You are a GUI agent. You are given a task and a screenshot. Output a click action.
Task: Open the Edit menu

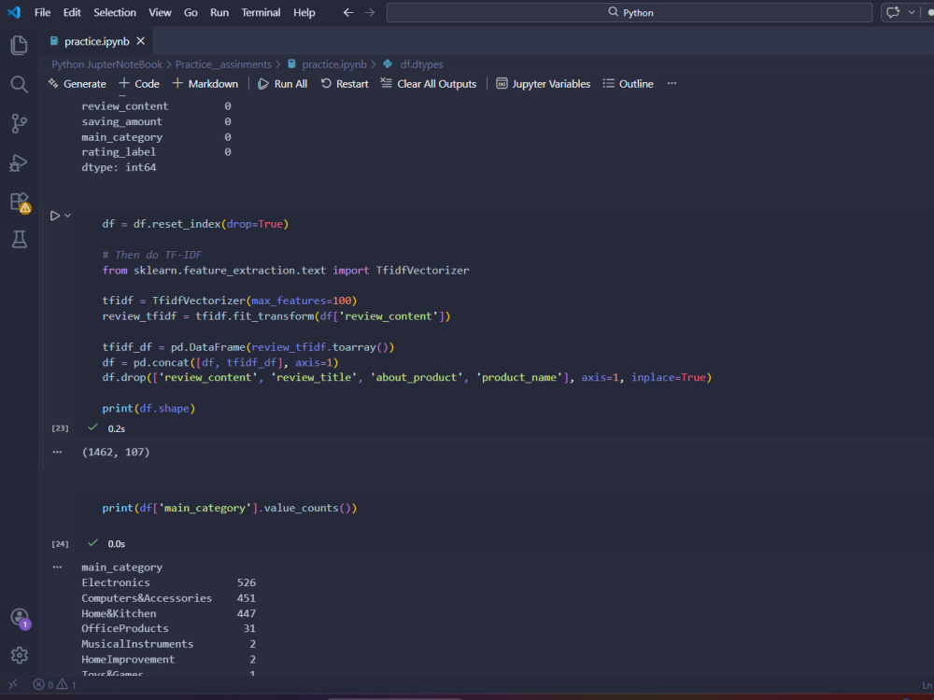pyautogui.click(x=72, y=12)
